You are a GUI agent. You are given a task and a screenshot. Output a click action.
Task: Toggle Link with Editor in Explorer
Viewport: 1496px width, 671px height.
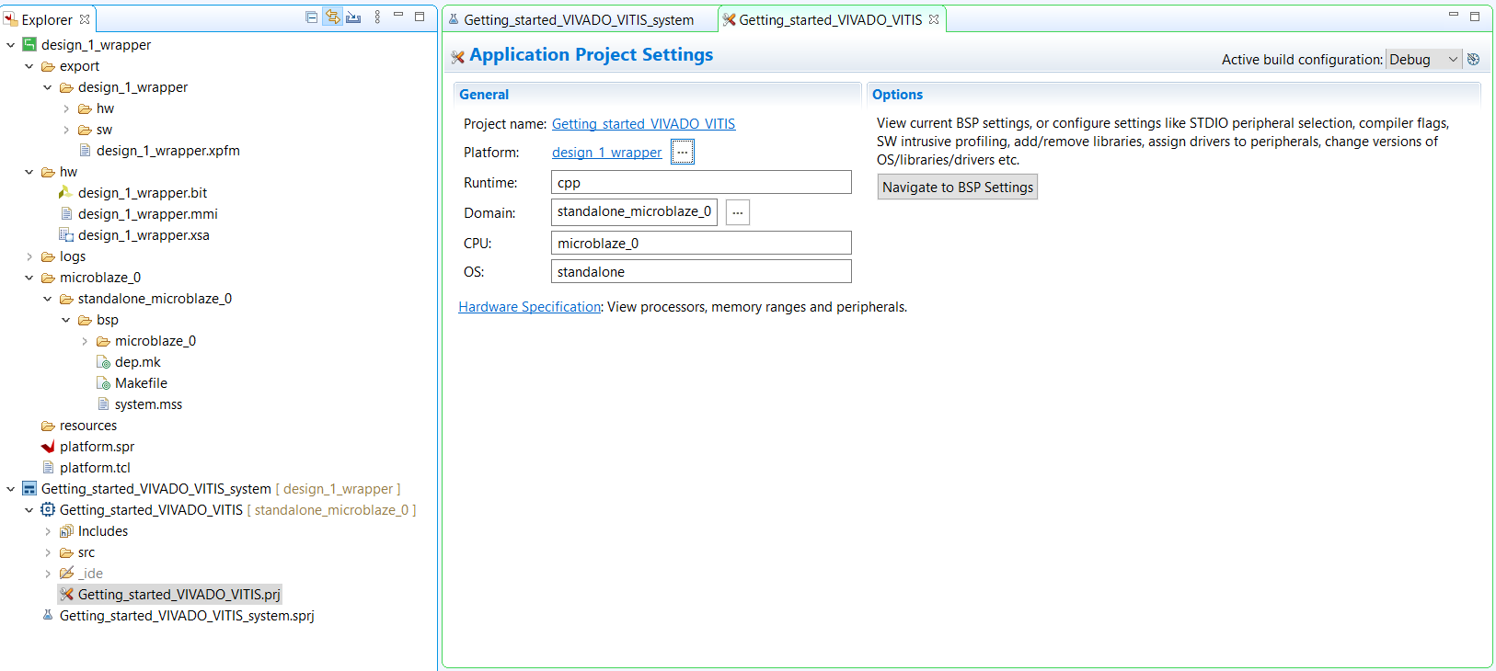coord(332,17)
